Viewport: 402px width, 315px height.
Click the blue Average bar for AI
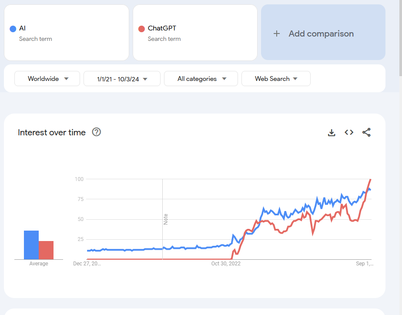pyautogui.click(x=31, y=245)
